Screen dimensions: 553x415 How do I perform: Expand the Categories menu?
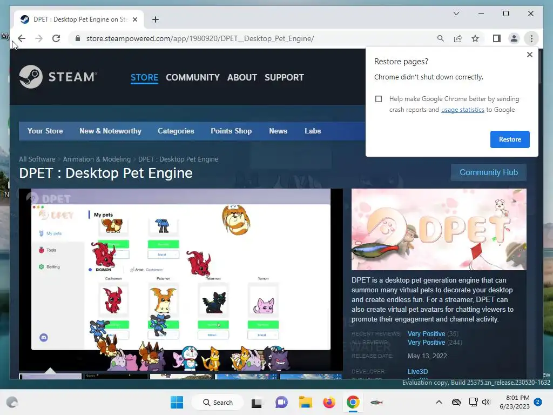pyautogui.click(x=176, y=131)
